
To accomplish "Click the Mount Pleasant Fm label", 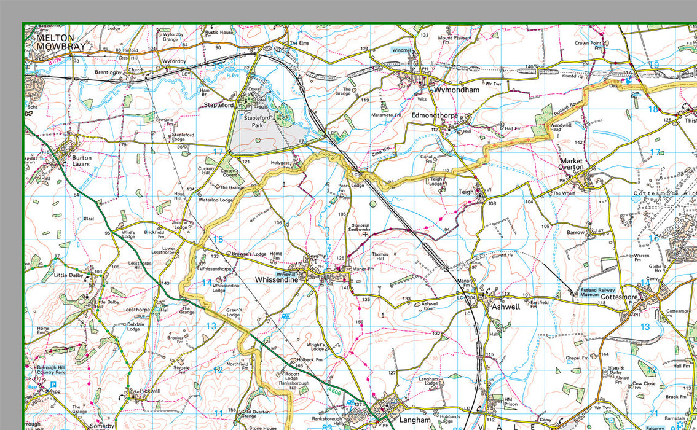I will [x=455, y=40].
